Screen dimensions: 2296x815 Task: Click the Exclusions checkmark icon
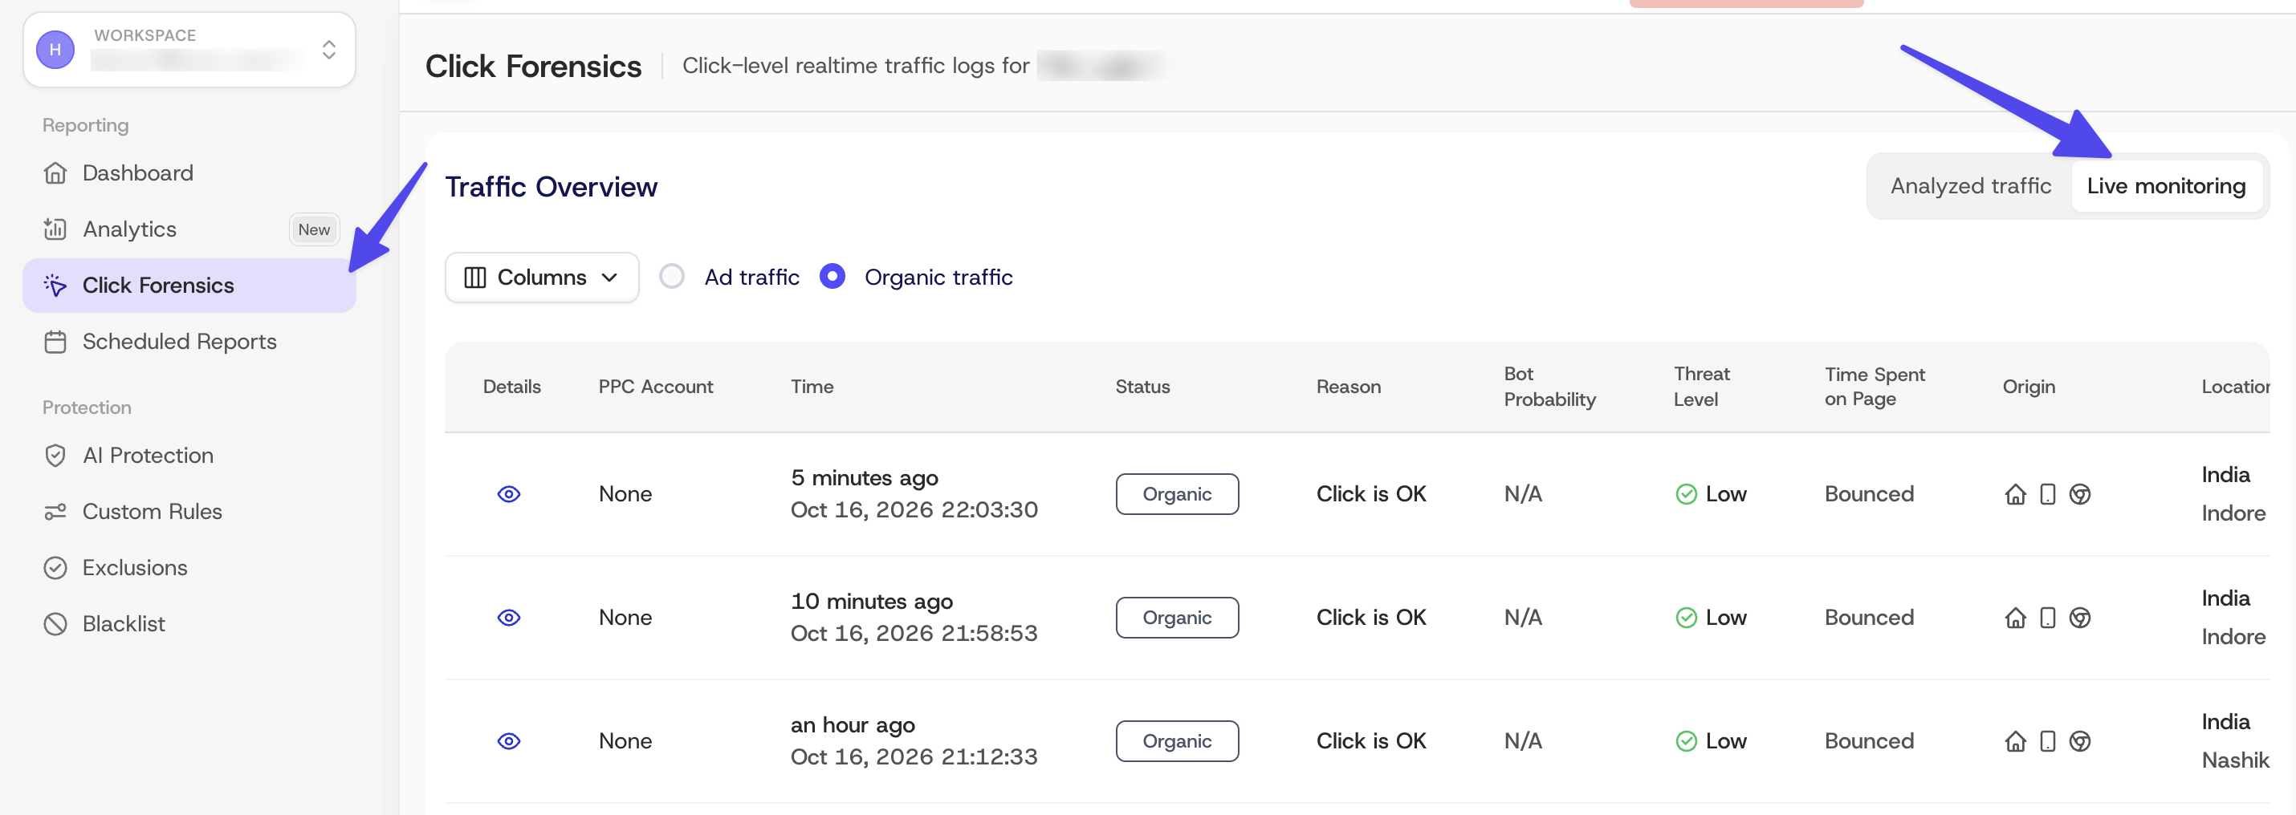(55, 567)
